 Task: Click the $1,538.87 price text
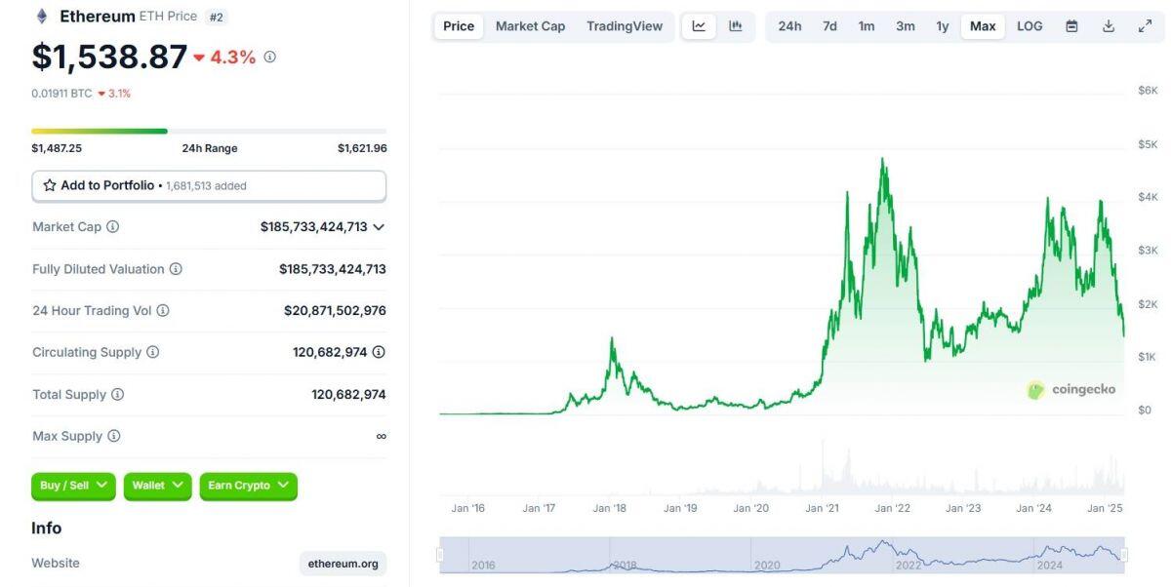109,57
